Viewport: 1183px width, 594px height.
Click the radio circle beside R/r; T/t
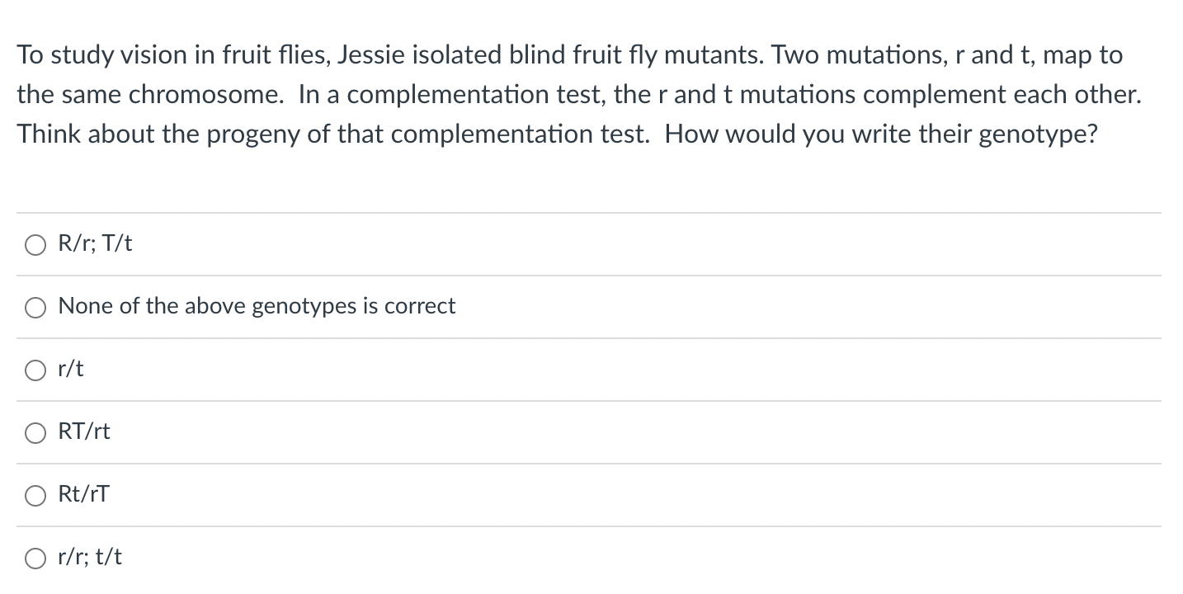(35, 243)
